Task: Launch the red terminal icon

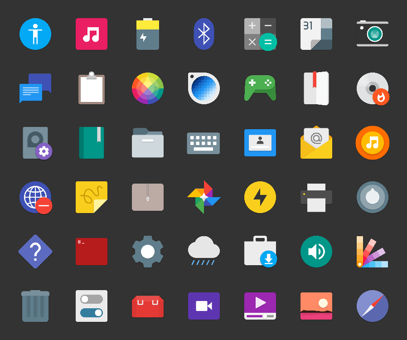Action: (x=92, y=252)
